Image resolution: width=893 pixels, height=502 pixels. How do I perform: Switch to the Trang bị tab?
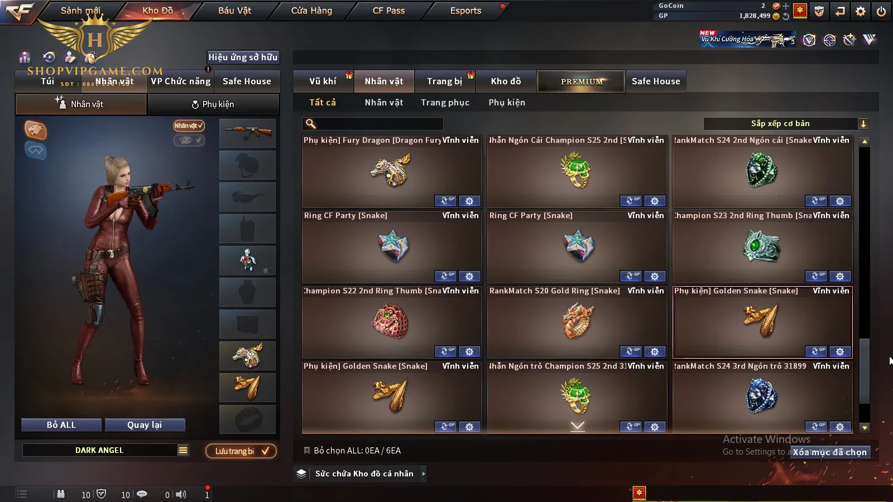coord(444,81)
